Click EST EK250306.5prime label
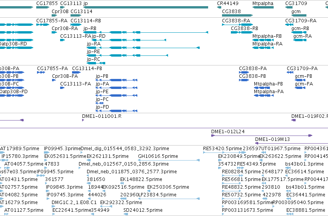This screenshot has height=216, width=328. [168, 187]
